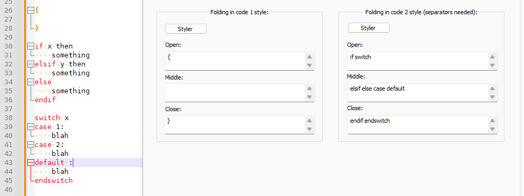This screenshot has height=196, width=524.
Task: Click the code 2 Middle field with 'elsif else'
Action: [418, 93]
